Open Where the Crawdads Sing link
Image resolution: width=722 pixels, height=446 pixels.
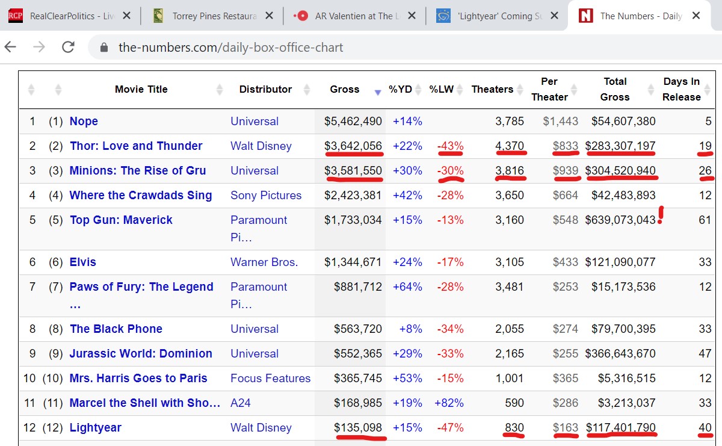click(x=140, y=195)
